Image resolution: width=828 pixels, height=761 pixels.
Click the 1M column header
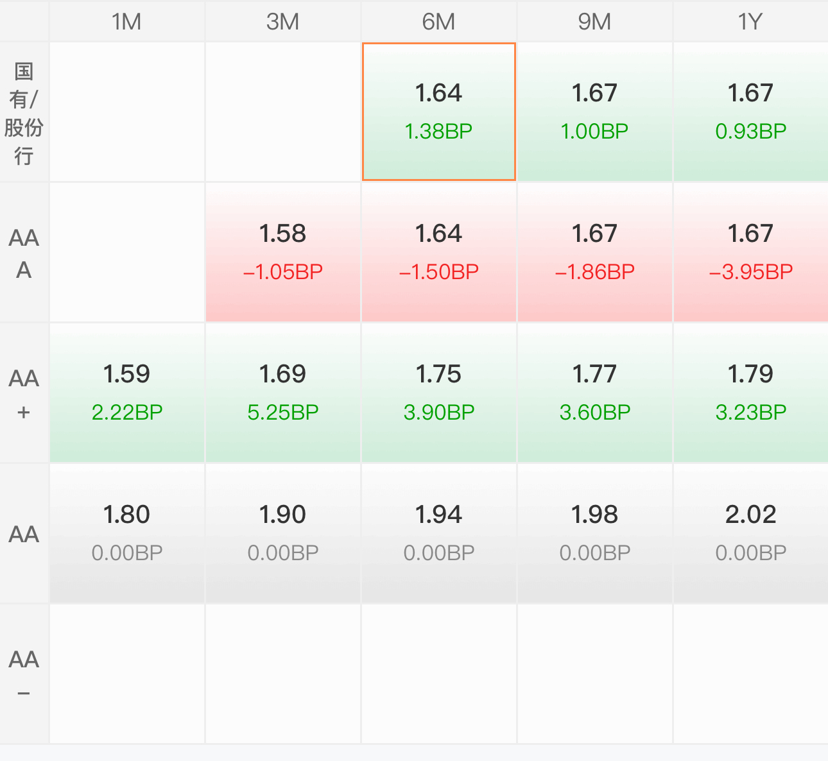127,21
